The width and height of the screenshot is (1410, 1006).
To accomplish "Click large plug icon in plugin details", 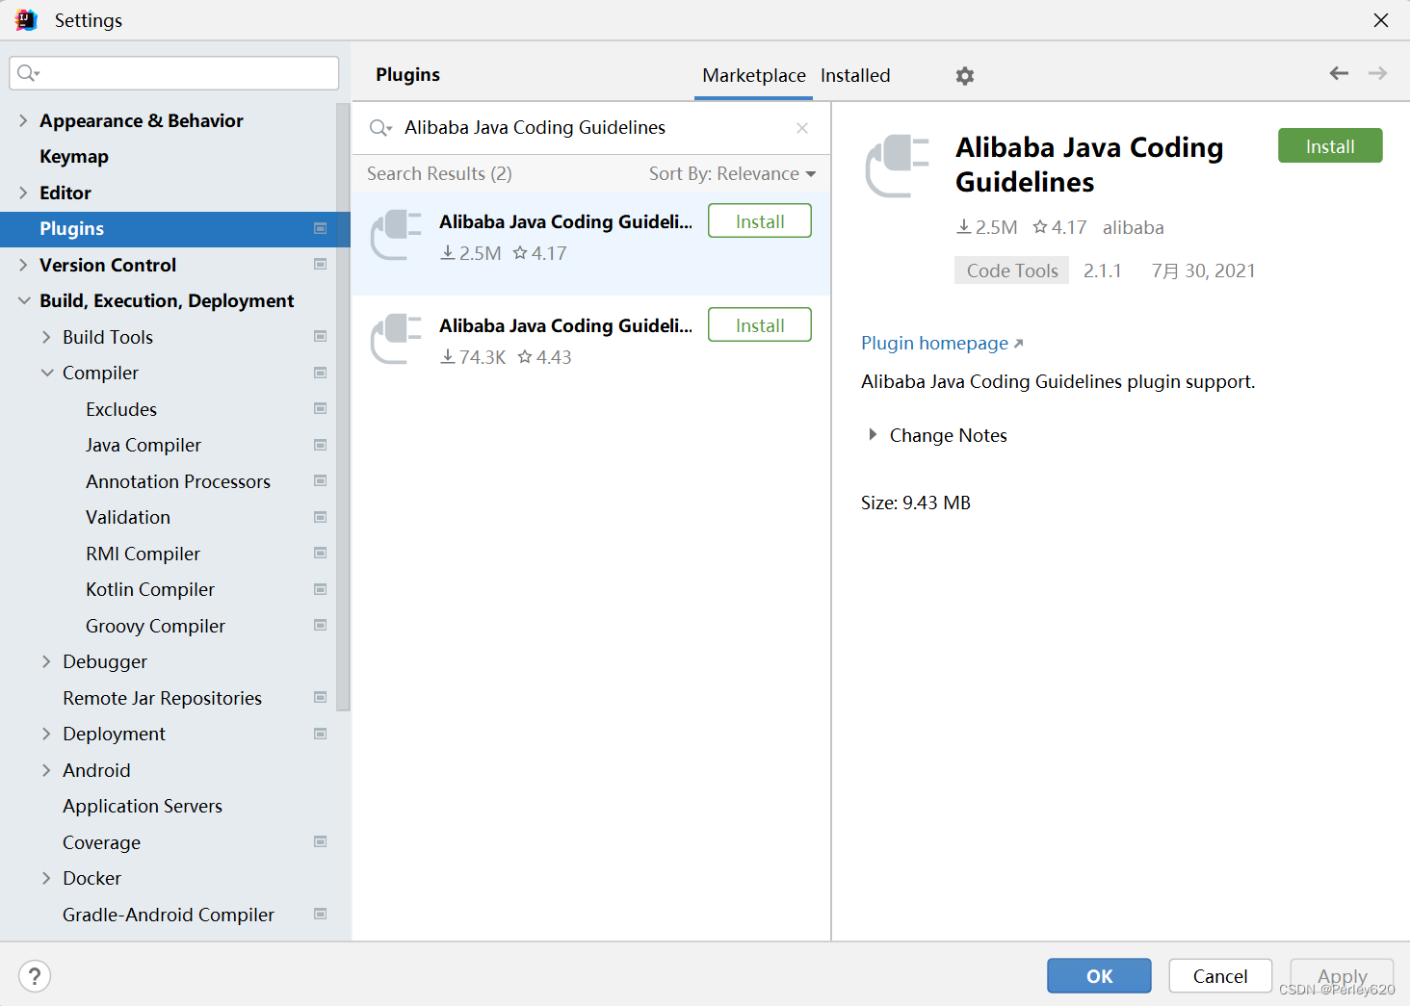I will [898, 167].
